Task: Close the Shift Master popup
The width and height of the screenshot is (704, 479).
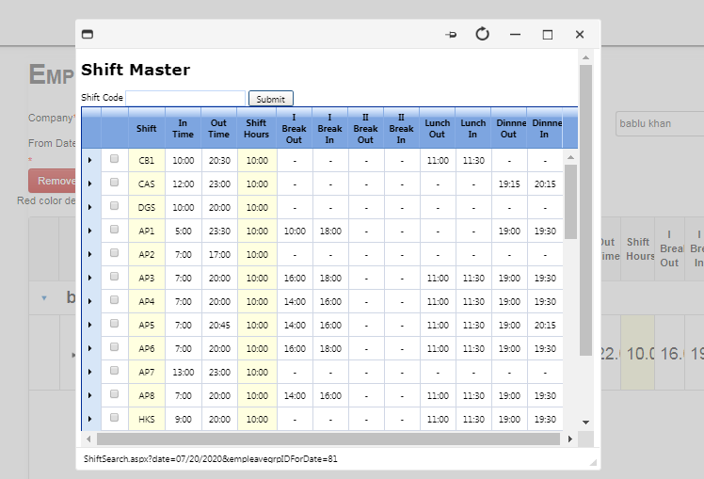Action: pyautogui.click(x=580, y=35)
